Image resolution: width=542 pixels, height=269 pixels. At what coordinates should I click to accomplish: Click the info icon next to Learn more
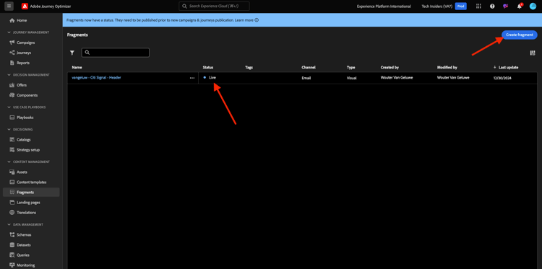tap(257, 20)
